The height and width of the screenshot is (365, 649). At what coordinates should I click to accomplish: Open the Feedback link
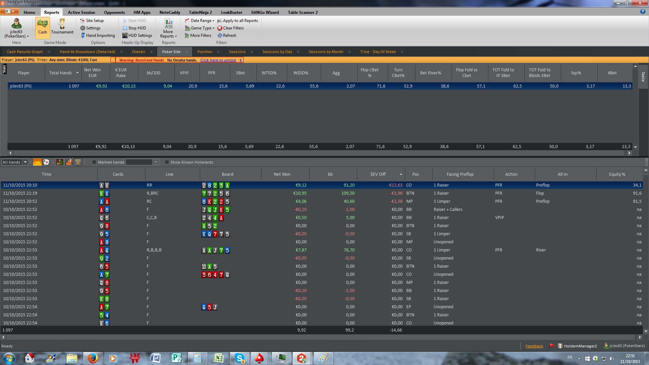click(534, 346)
